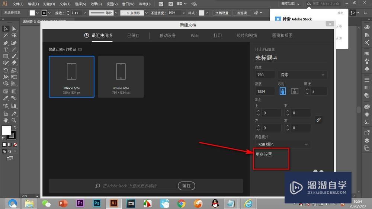Open the 样式 style dropdown
Screen dimensions: 372x209
tap(207, 13)
